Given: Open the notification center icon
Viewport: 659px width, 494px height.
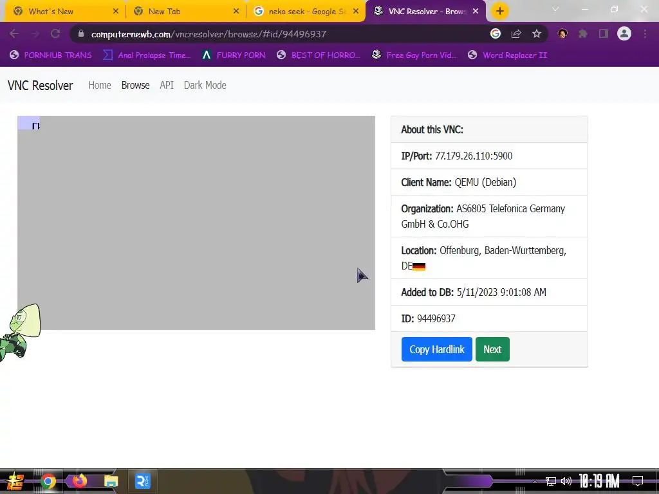Looking at the screenshot, I should [x=638, y=481].
